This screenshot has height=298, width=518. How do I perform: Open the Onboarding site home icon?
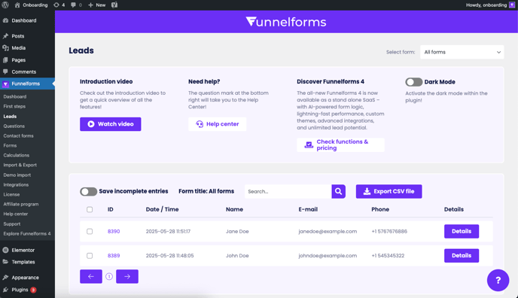(x=17, y=5)
